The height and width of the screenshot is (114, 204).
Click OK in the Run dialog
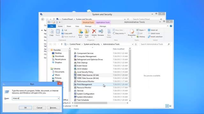click(25, 108)
